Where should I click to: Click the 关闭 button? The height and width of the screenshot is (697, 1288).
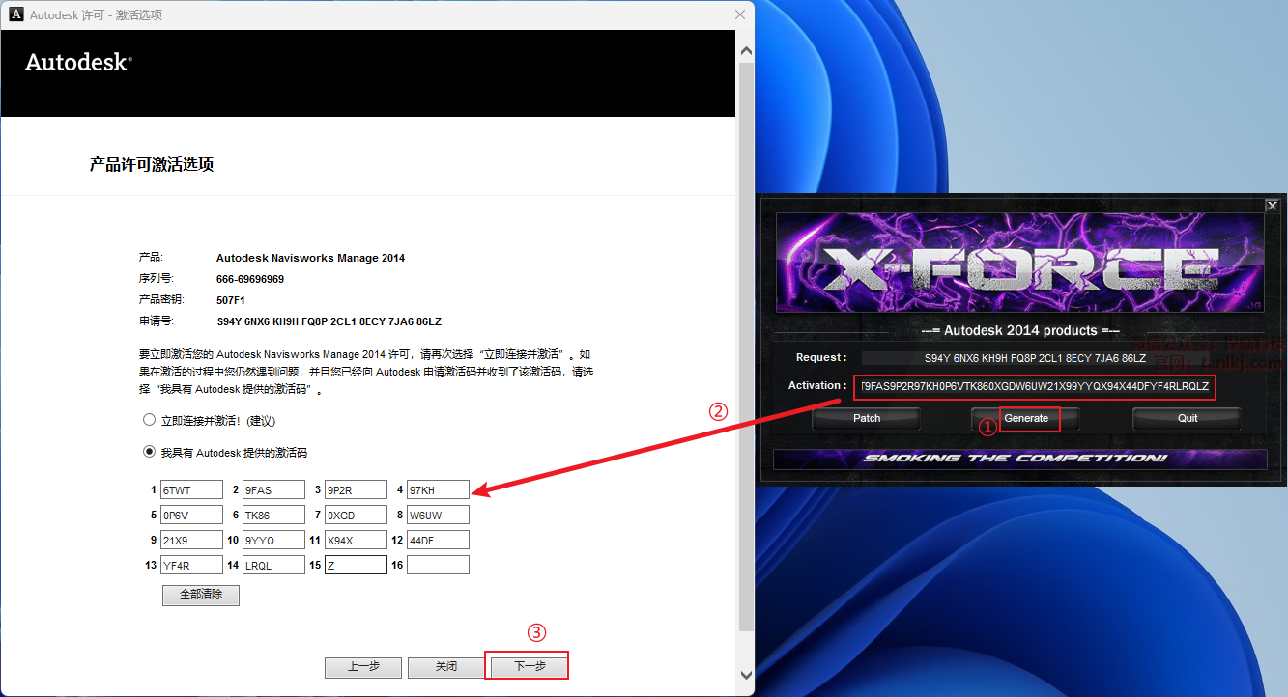[x=445, y=667]
